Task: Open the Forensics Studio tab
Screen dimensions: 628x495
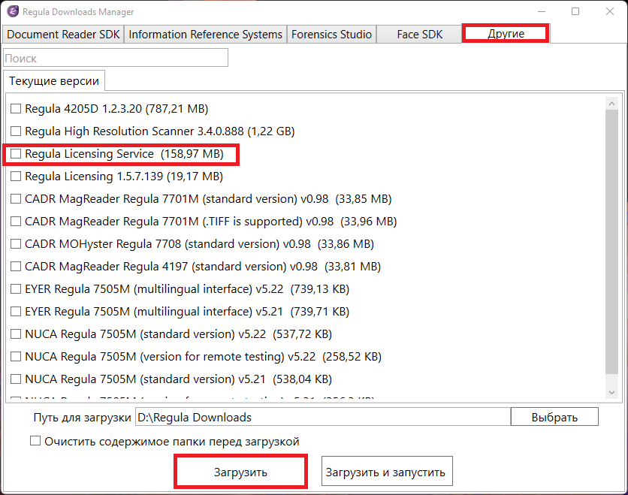Action: coord(331,35)
